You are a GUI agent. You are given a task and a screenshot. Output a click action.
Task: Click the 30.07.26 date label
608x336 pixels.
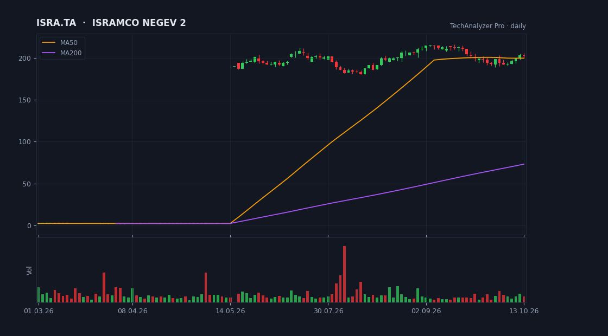click(328, 311)
